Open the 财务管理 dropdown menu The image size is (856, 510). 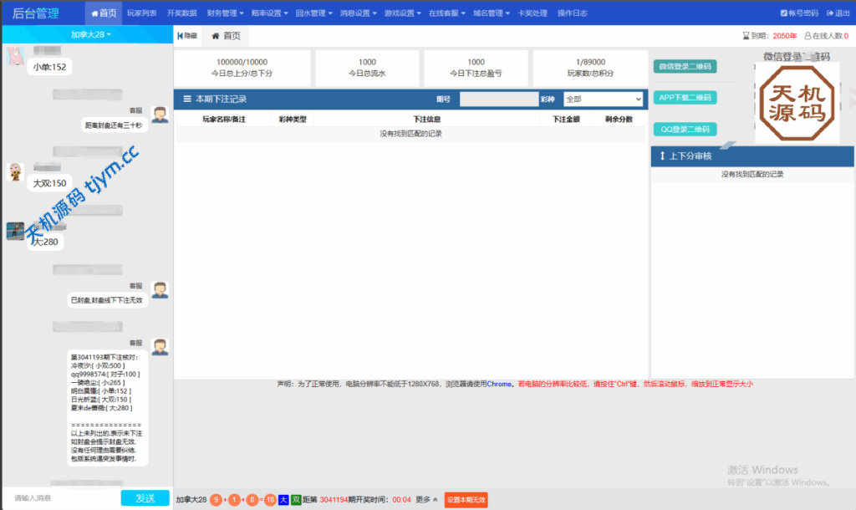225,13
